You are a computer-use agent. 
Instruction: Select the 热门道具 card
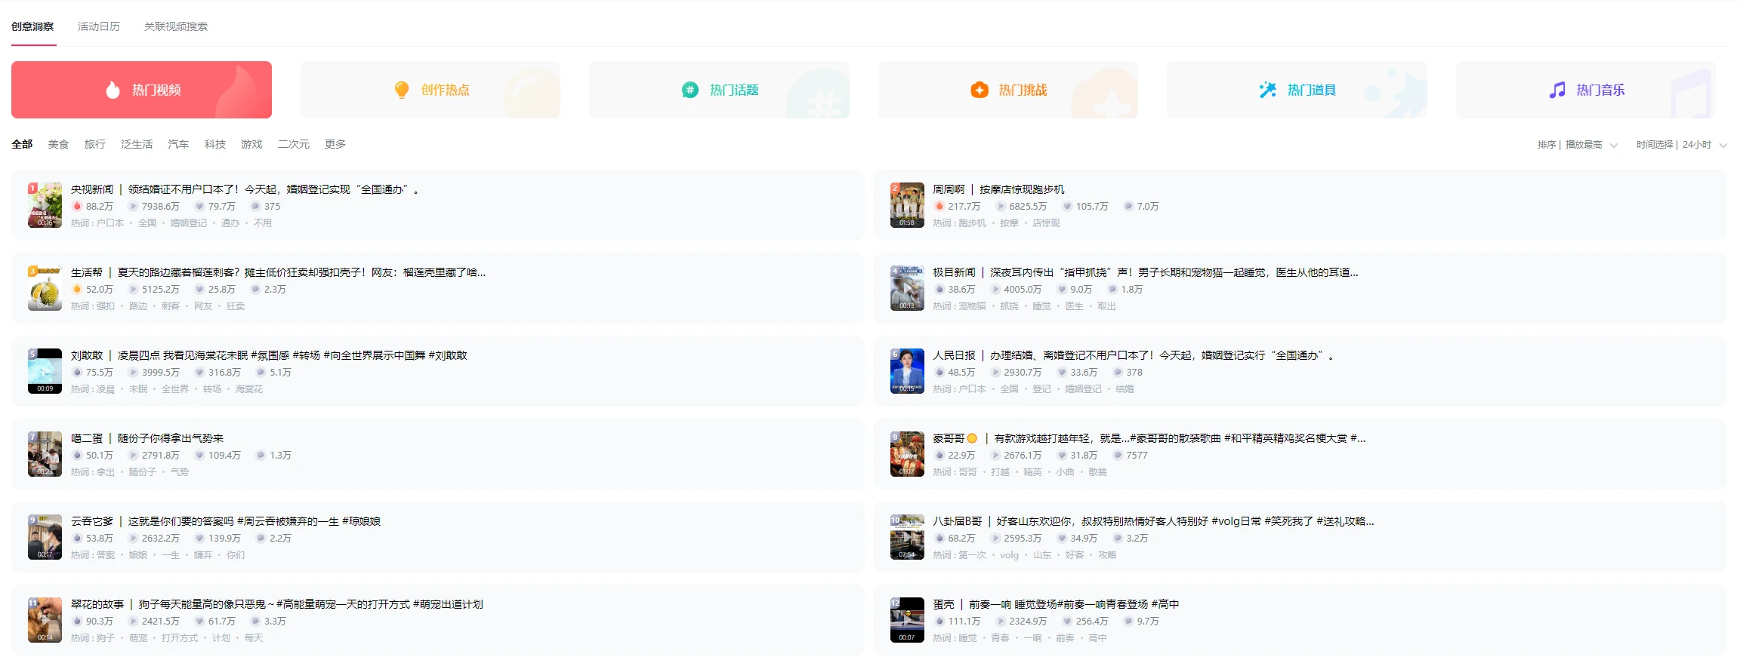coord(1297,90)
